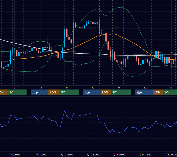The width and height of the screenshot is (177, 157).
Task: Select the 7/10 12:00 date label
Action: [93, 154]
